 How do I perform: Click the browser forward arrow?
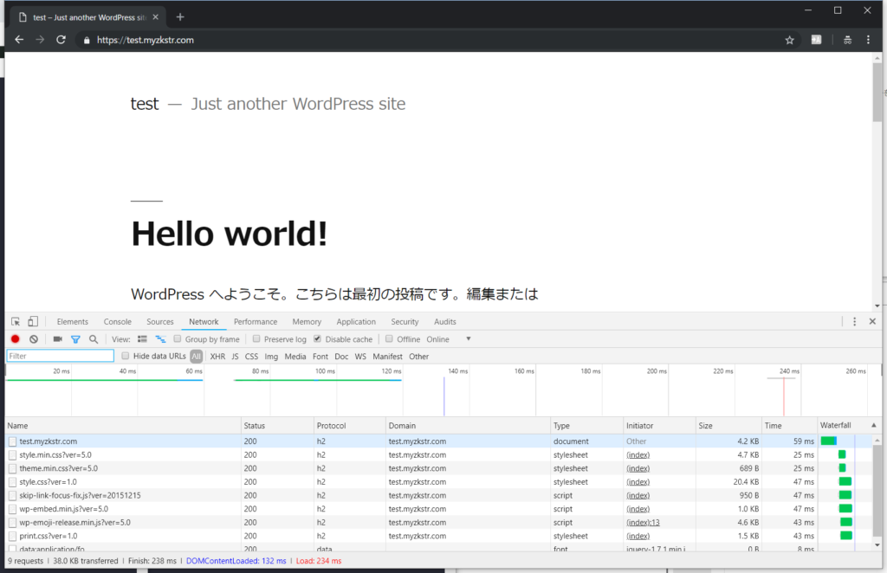point(40,40)
